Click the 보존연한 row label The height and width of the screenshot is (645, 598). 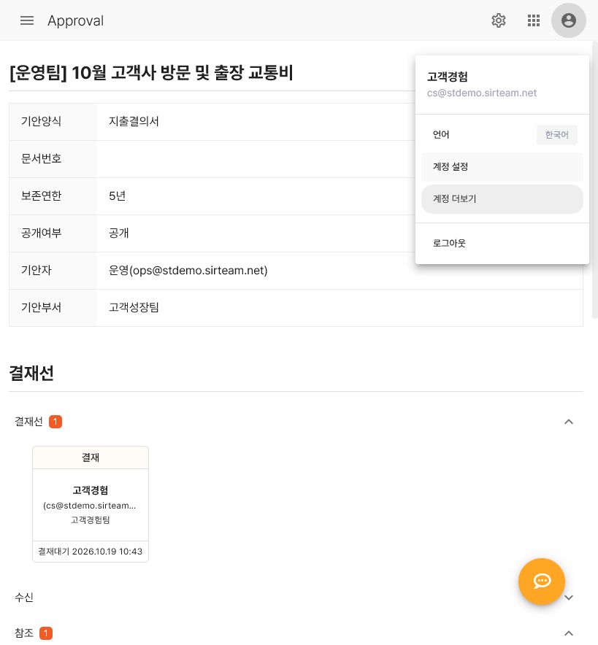(x=41, y=196)
